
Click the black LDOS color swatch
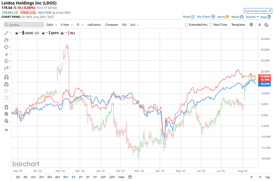click(23, 33)
